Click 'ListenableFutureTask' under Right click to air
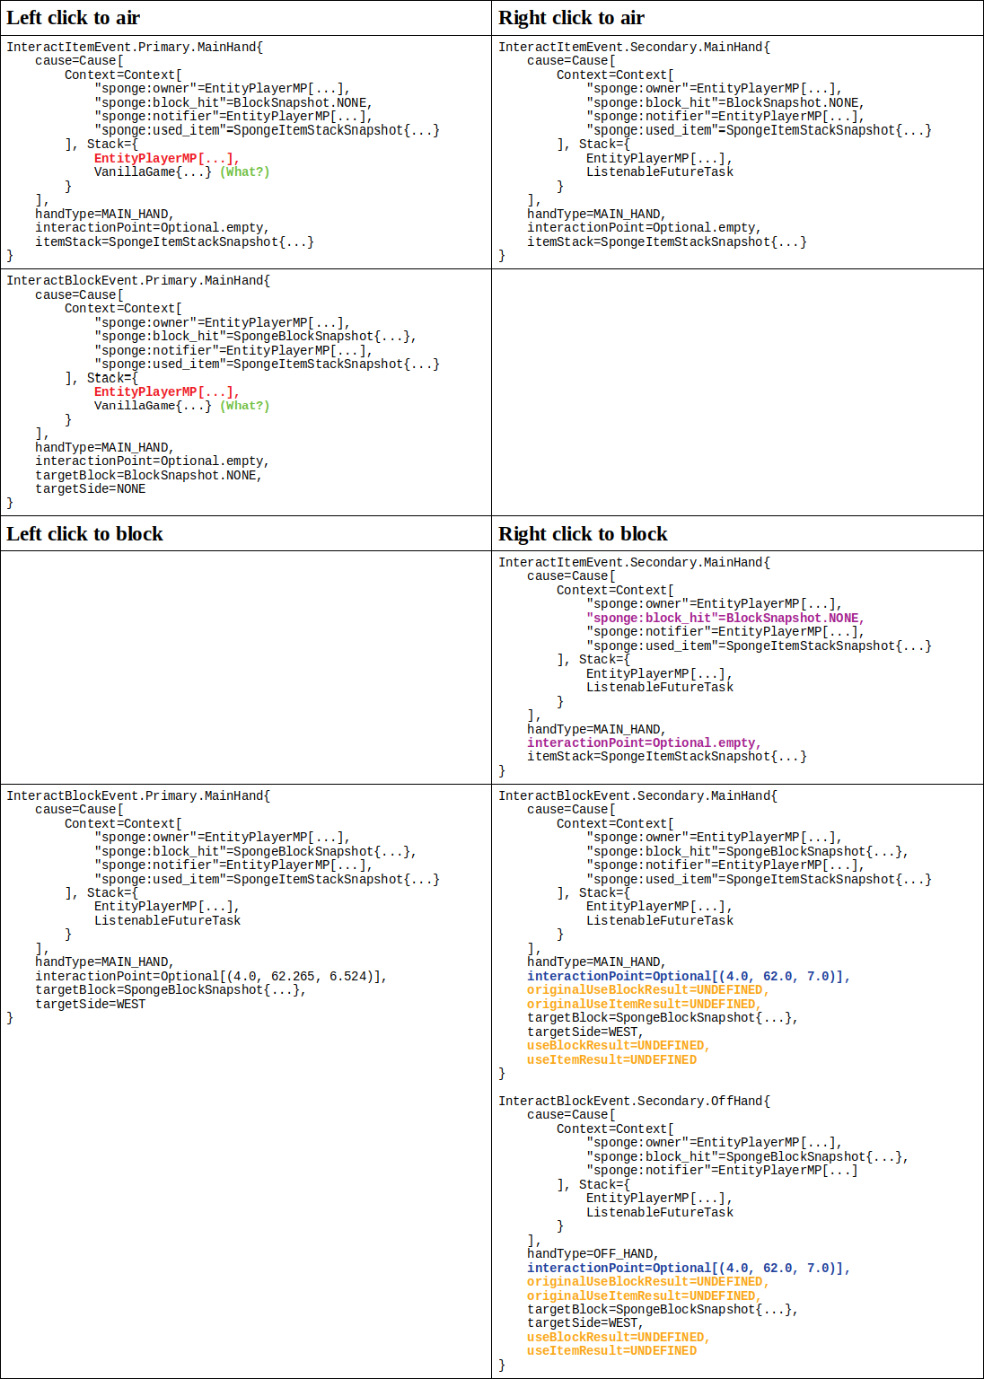984x1379 pixels. pyautogui.click(x=660, y=171)
